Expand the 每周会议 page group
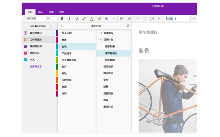 point(101,33)
